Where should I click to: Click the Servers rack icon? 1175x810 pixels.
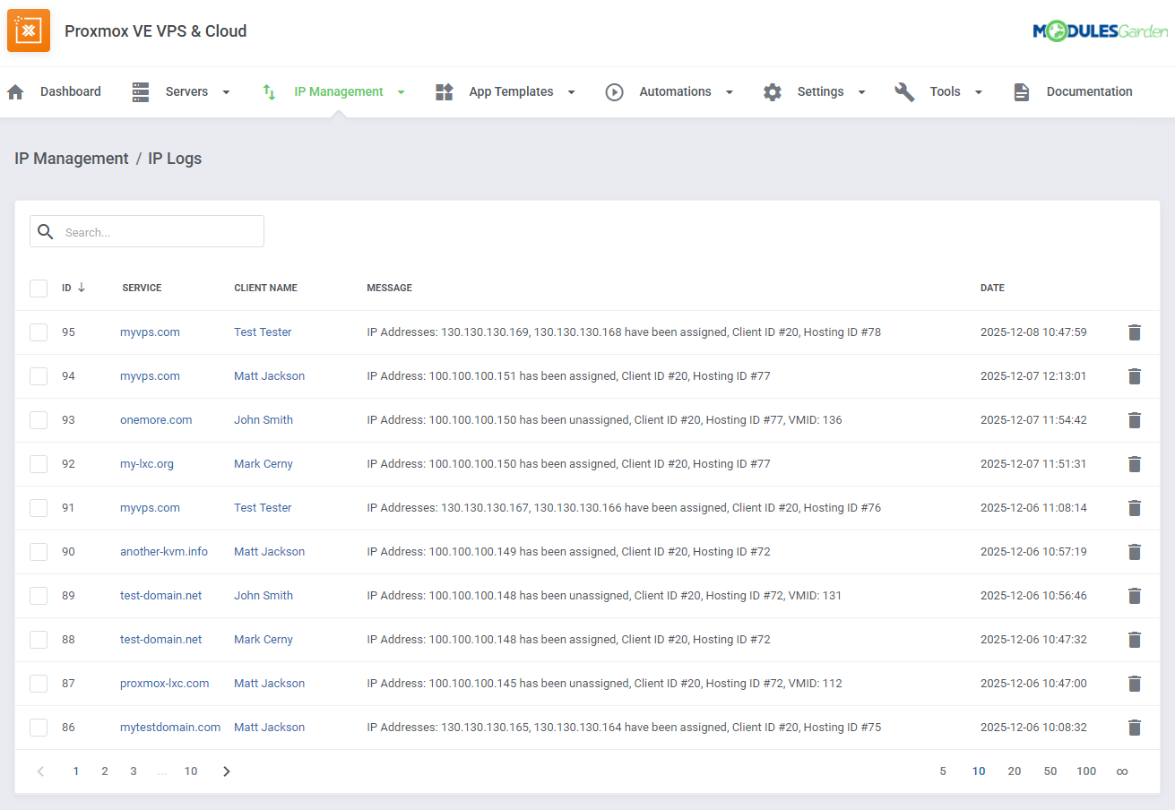point(141,92)
